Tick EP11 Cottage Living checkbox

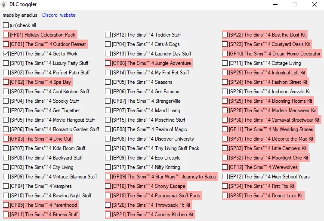pyautogui.click(x=225, y=63)
